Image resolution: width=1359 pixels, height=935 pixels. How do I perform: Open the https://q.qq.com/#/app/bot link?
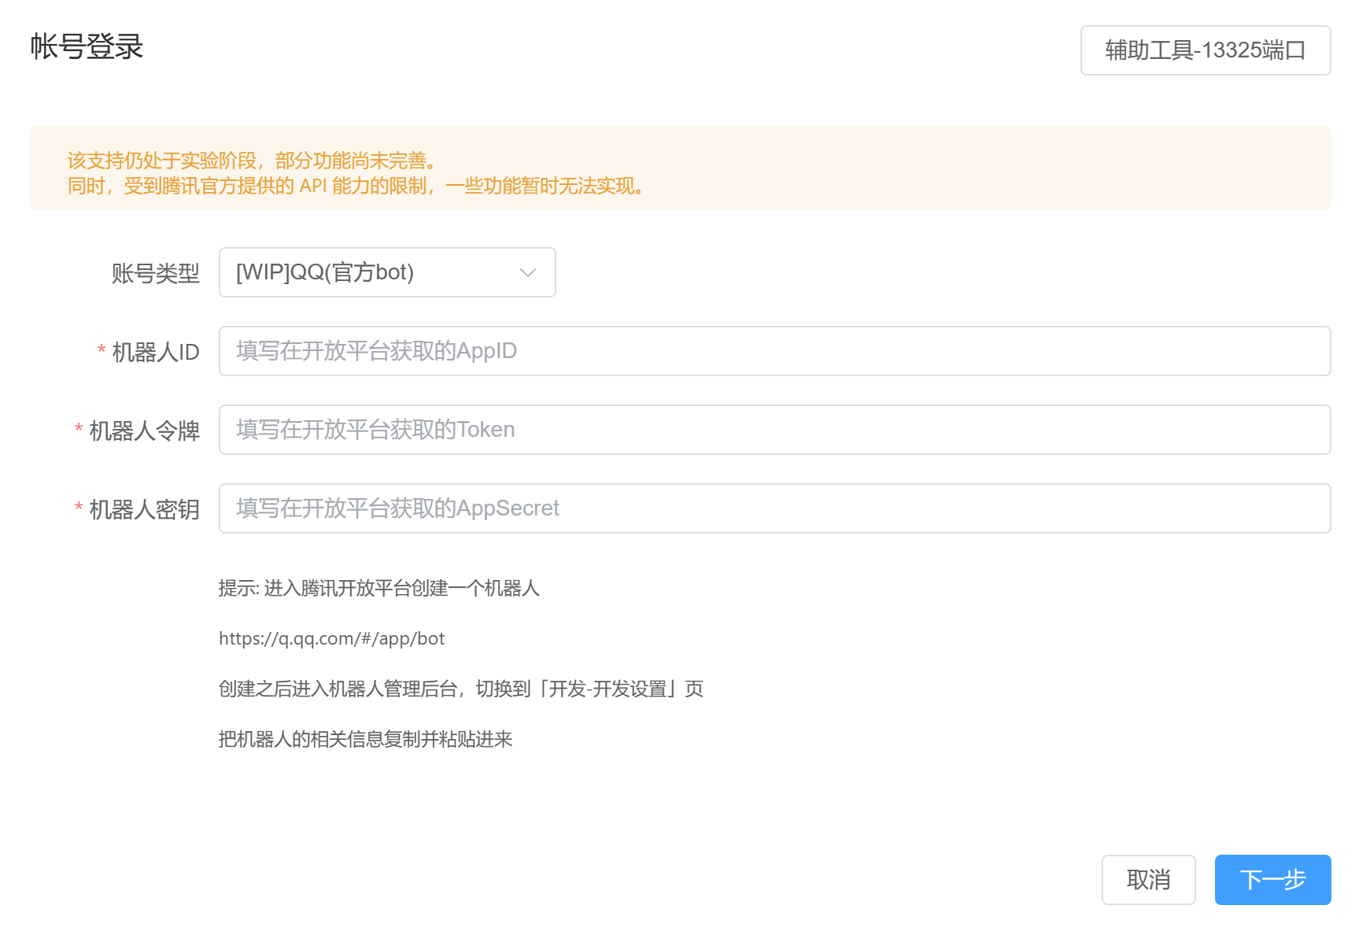331,638
